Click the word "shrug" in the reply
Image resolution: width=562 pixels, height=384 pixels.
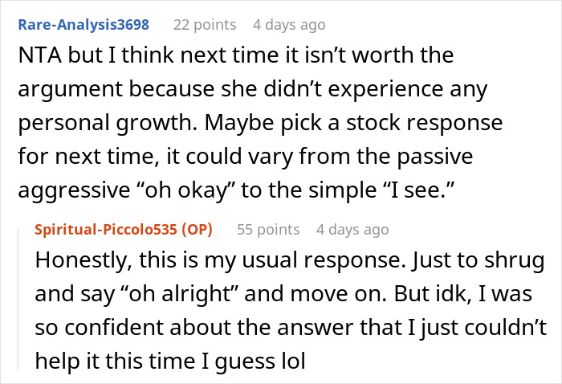pos(516,261)
